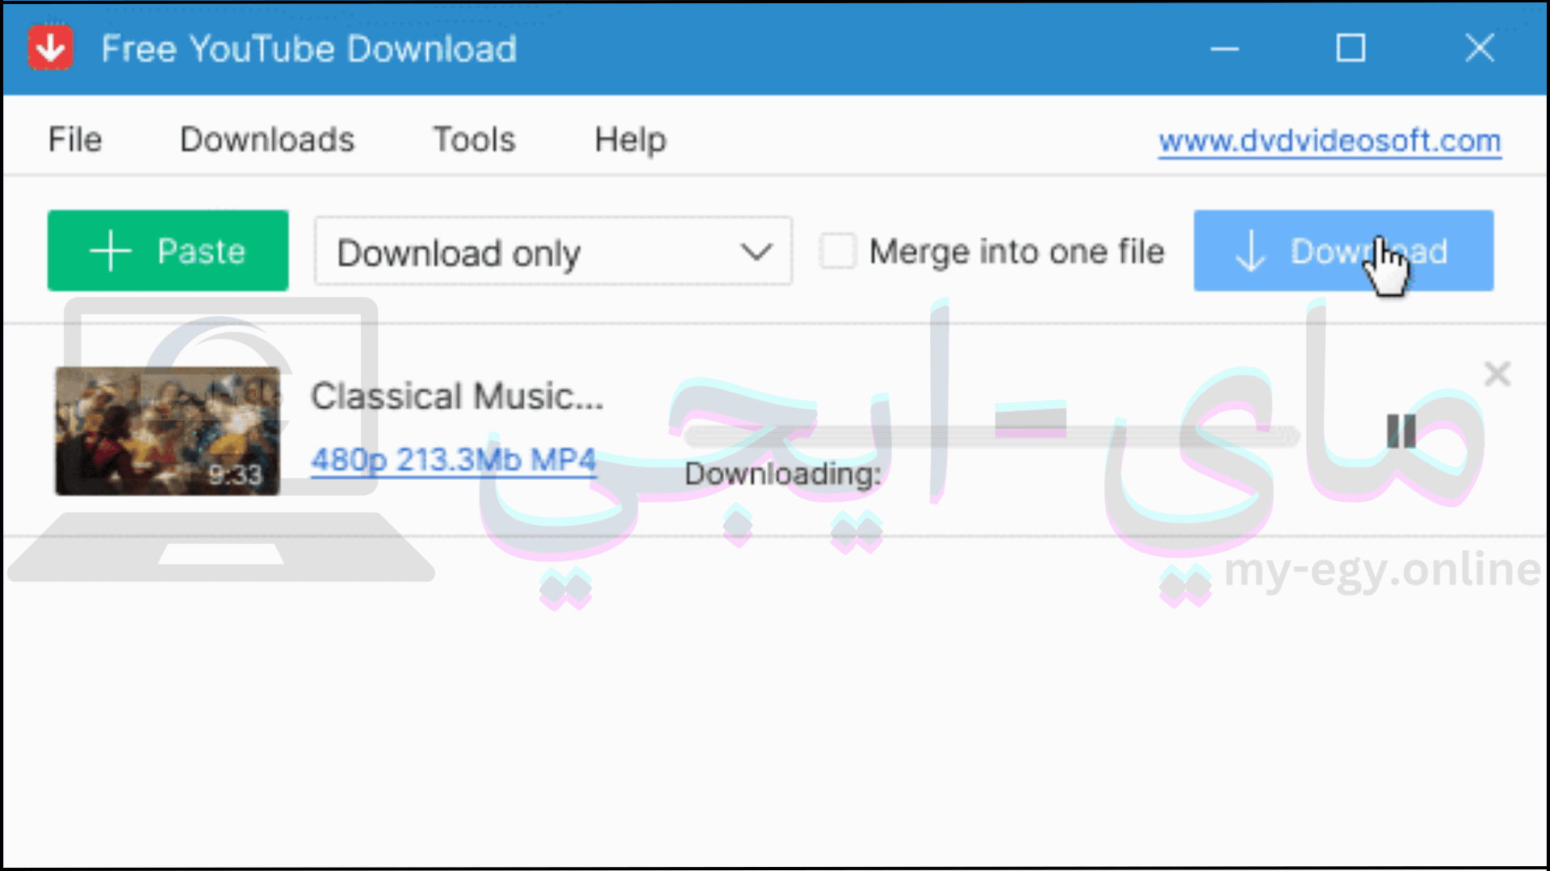Viewport: 1550px width, 871px height.
Task: Click the blue Download button
Action: [1343, 251]
